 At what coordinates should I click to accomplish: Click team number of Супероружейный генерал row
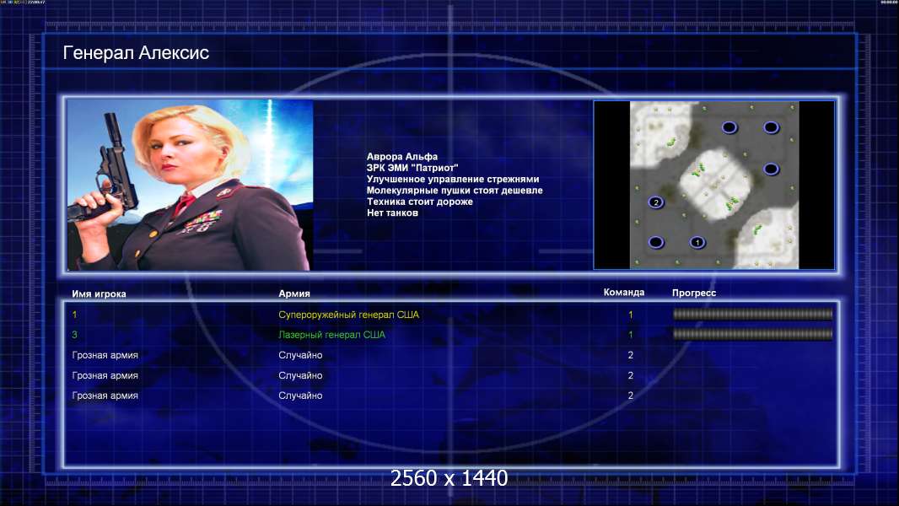pos(631,315)
